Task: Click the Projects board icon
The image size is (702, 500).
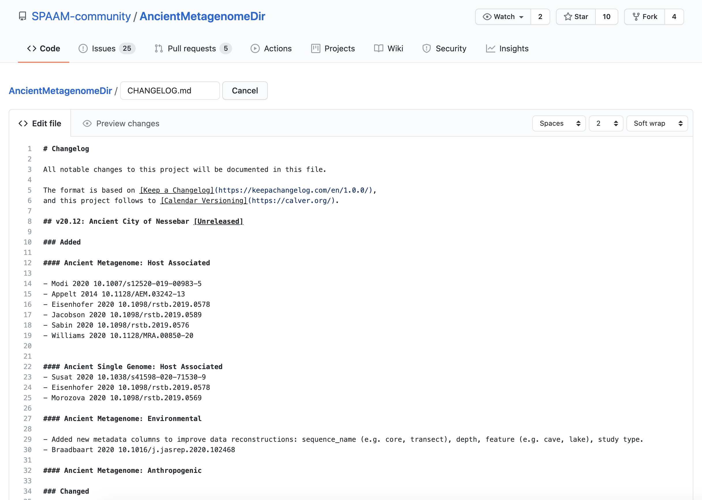Action: pyautogui.click(x=315, y=48)
